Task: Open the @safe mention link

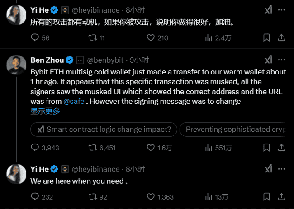Action: [73, 101]
